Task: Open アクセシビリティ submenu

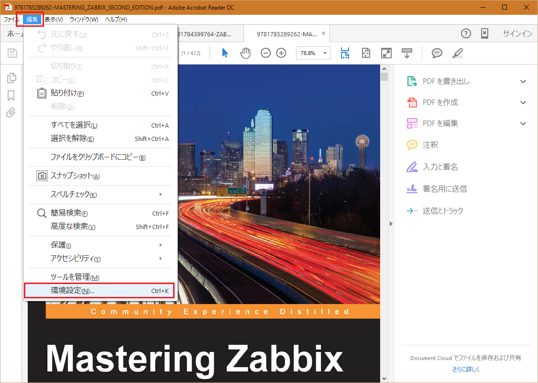Action: (100, 258)
